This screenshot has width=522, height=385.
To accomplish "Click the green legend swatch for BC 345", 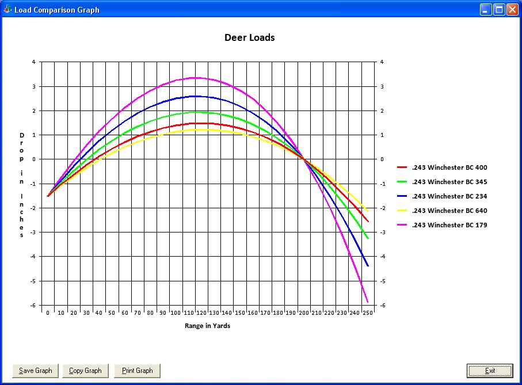I will [x=402, y=182].
